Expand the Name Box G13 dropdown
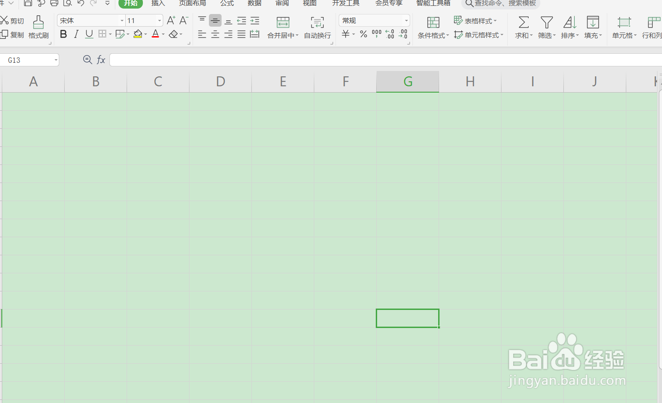Viewport: 662px width, 403px height. pos(56,60)
